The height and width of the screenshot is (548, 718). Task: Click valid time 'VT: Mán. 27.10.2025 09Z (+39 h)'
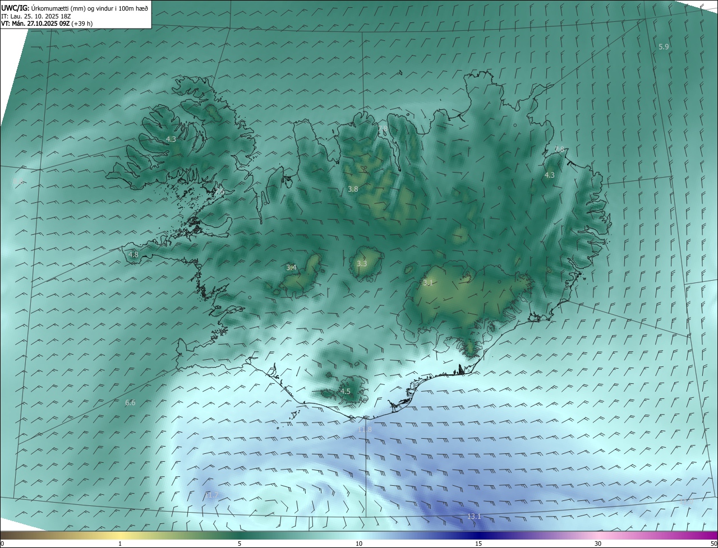click(x=47, y=24)
